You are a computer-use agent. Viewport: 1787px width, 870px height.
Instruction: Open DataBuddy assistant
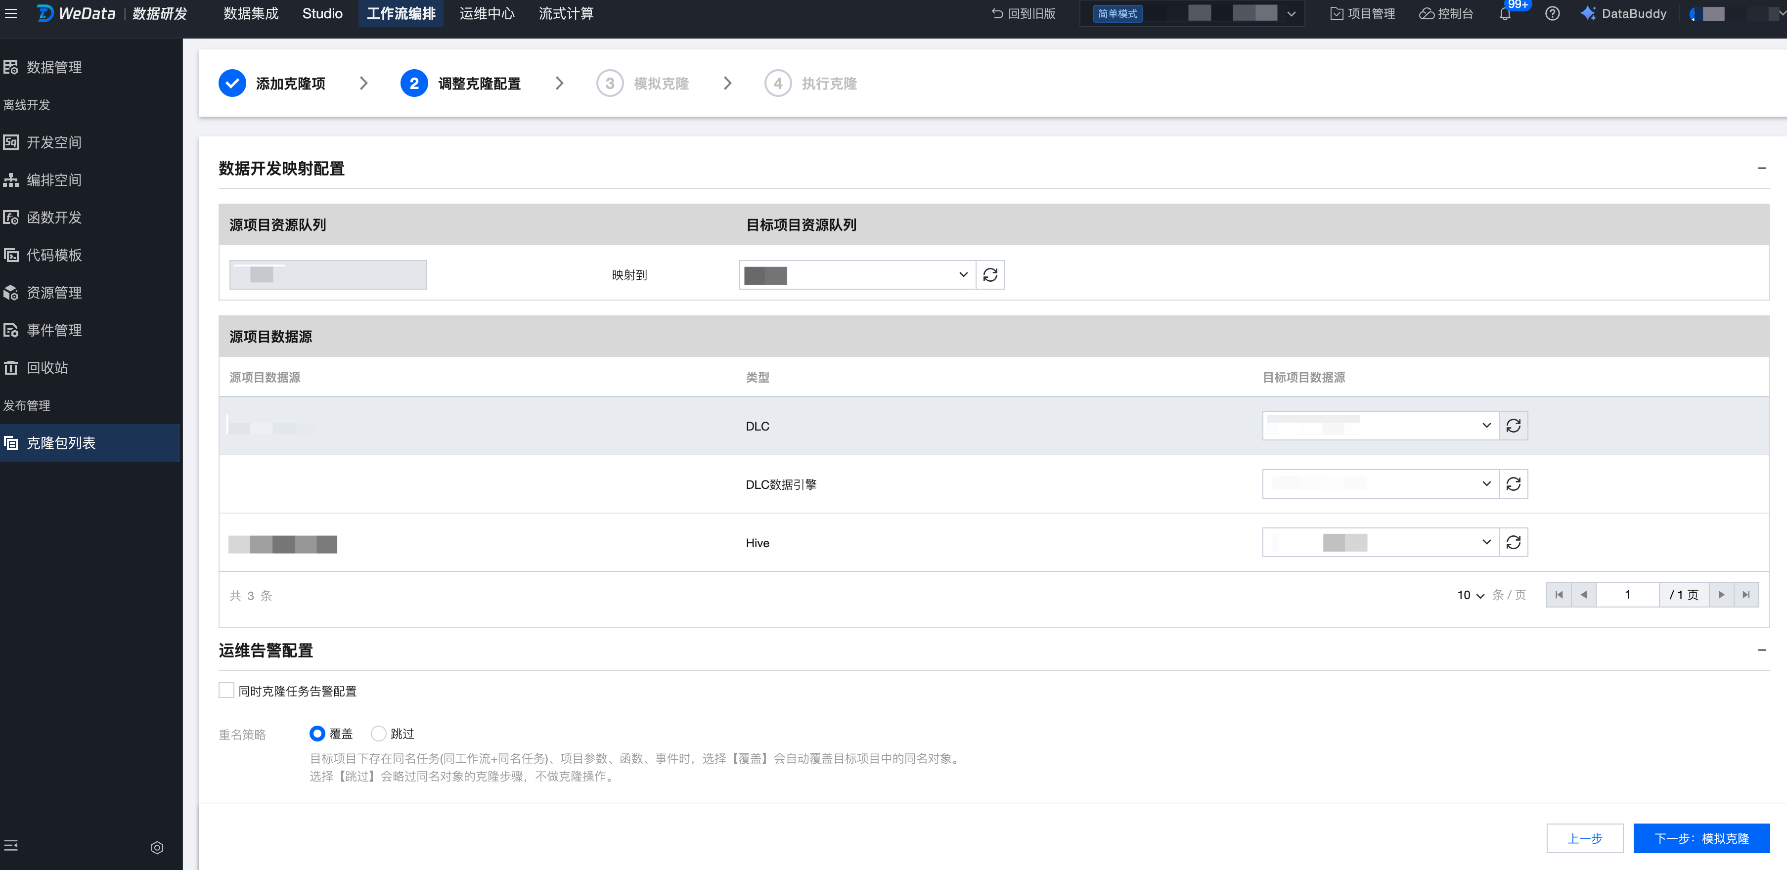[x=1623, y=14]
